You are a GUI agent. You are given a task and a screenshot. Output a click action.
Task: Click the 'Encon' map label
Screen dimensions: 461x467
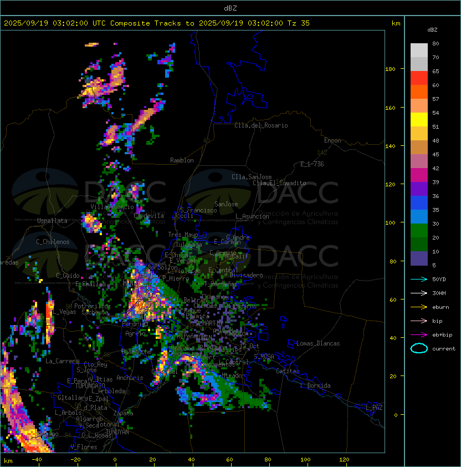click(332, 140)
